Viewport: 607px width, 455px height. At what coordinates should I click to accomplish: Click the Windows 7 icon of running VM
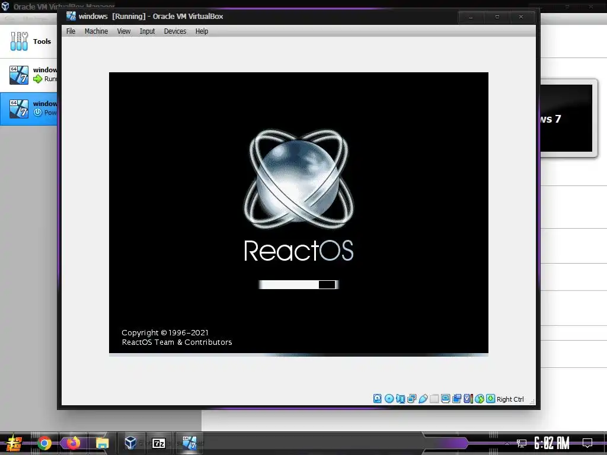click(x=19, y=75)
